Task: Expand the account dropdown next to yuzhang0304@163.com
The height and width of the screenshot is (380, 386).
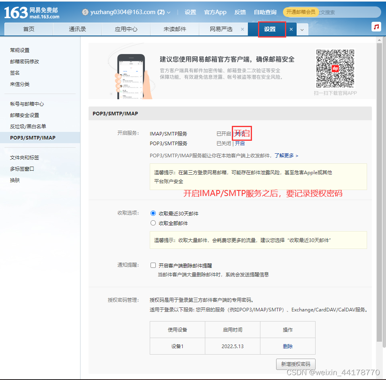Action: (169, 13)
